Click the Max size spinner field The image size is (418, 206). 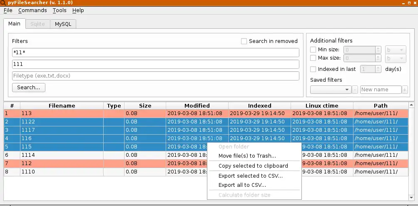[363, 58]
